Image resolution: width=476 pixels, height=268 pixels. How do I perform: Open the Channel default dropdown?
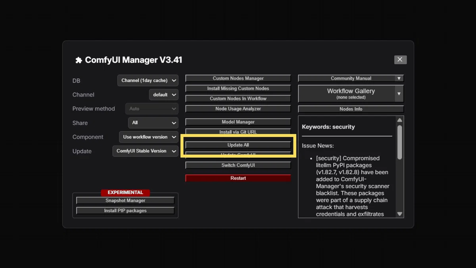click(163, 95)
